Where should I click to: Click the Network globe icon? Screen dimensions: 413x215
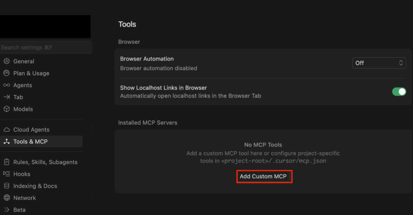(x=6, y=198)
